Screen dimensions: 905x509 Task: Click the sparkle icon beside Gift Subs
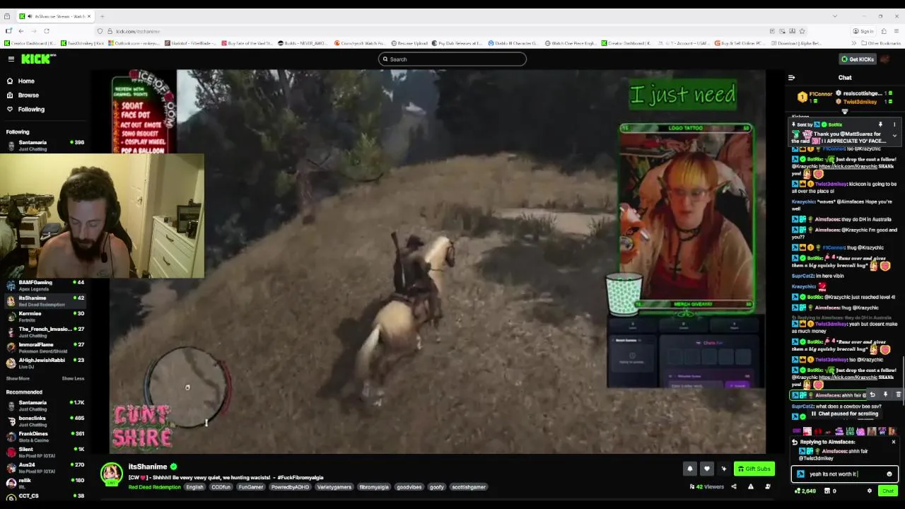[x=723, y=469]
